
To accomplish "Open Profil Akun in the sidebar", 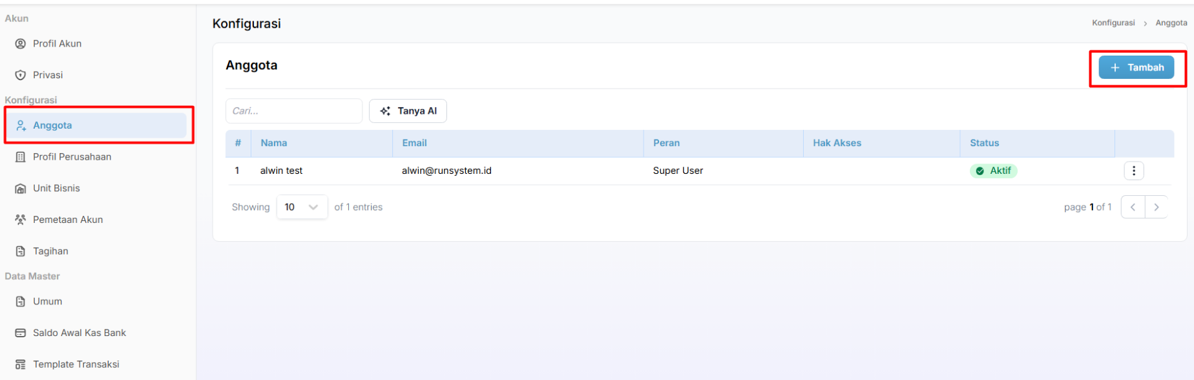I will 57,43.
